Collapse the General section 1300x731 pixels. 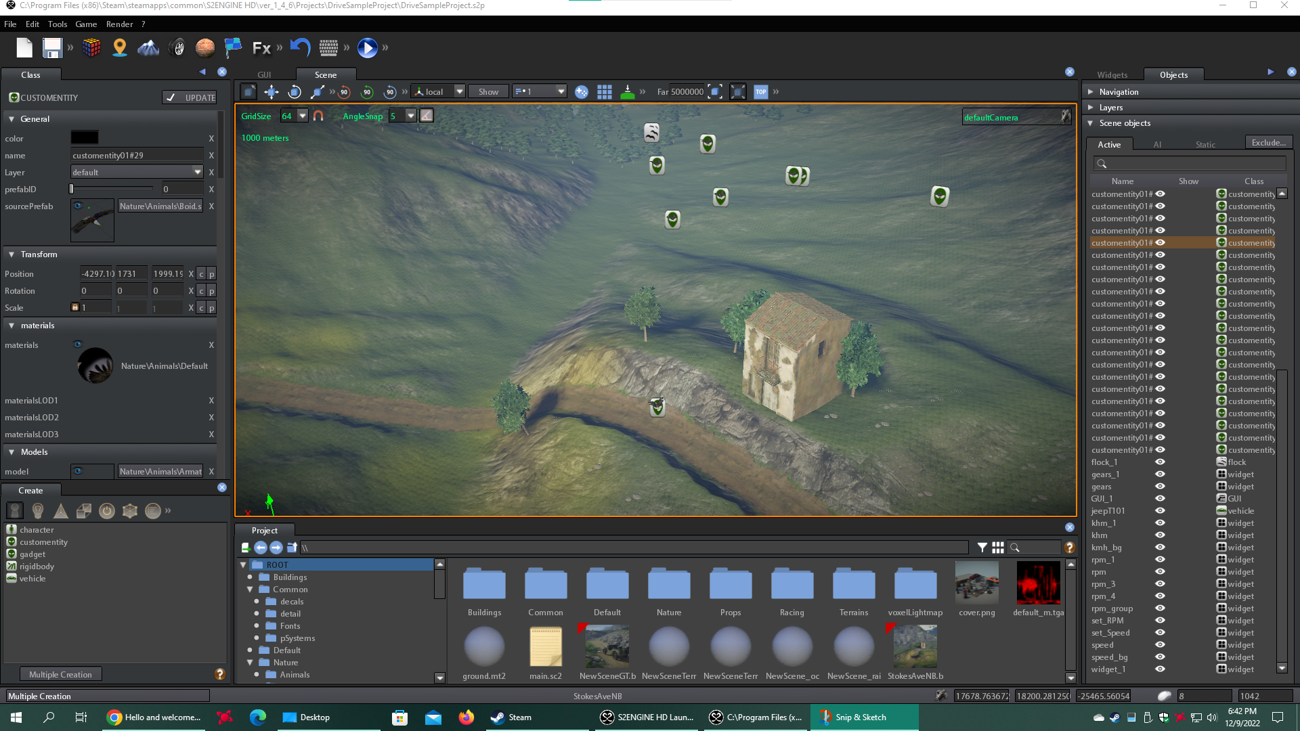pos(12,119)
